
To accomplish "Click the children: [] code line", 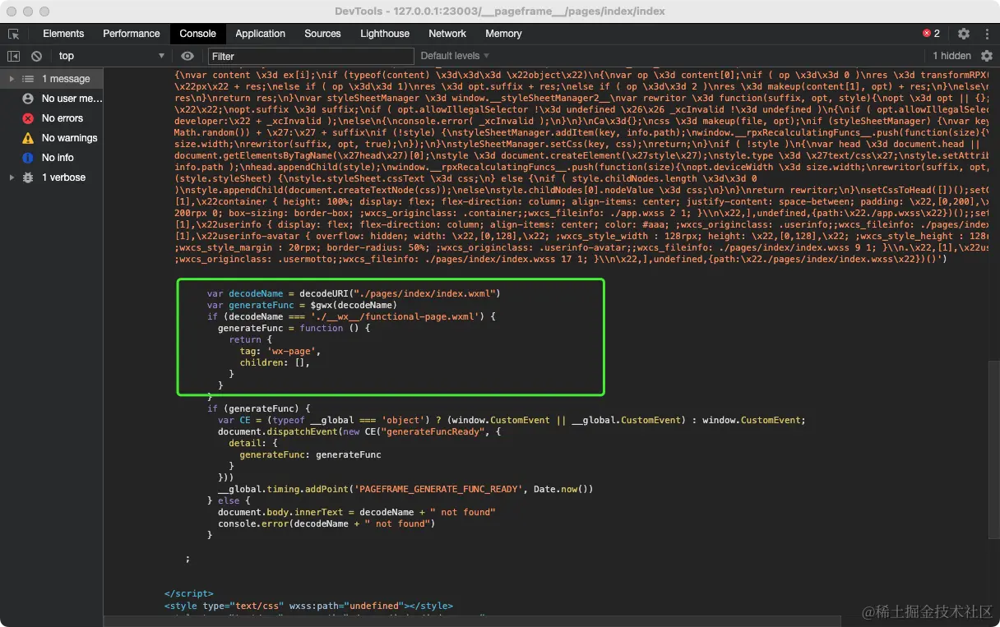I will 275,362.
